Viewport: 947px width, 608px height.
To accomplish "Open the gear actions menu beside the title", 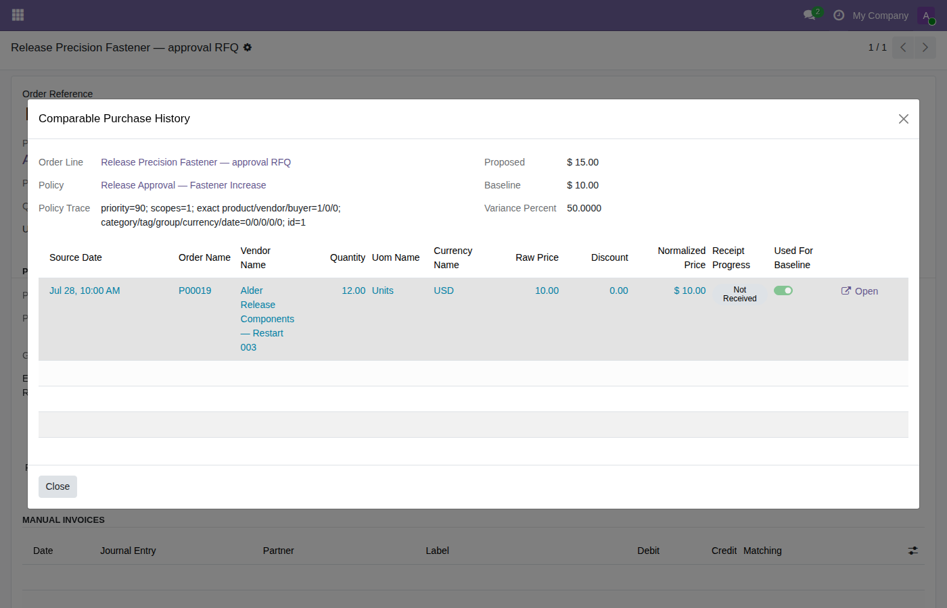I will [x=248, y=47].
